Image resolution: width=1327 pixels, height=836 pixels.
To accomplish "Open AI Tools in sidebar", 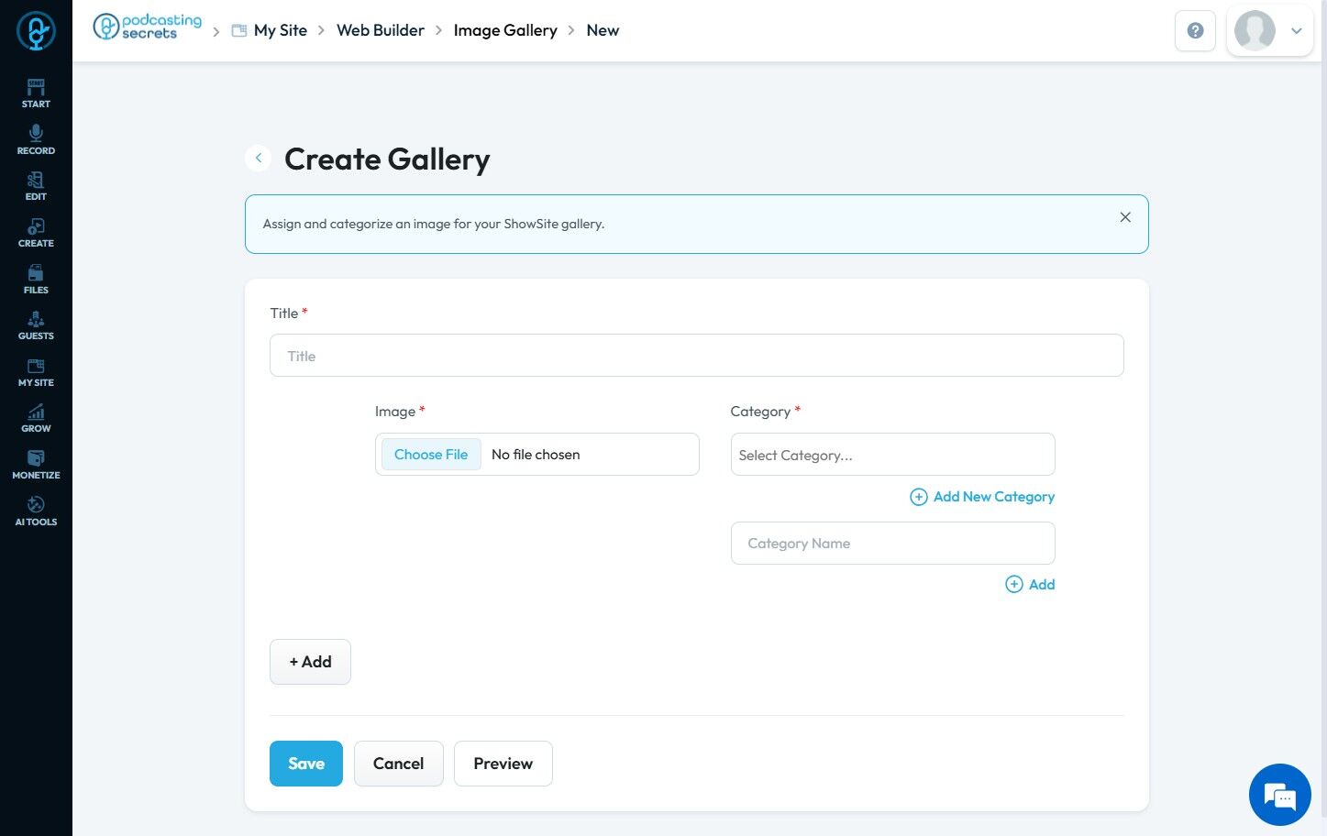I will pyautogui.click(x=36, y=511).
